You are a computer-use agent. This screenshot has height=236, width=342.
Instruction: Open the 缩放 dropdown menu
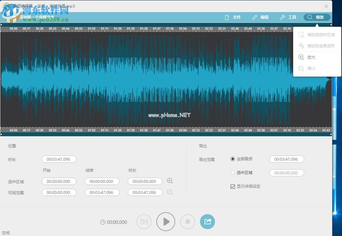[316, 17]
